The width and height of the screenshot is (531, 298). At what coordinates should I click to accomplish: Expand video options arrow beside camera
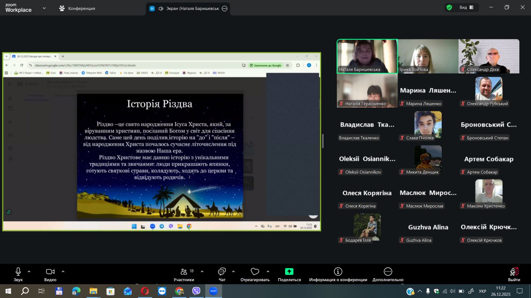(63, 272)
